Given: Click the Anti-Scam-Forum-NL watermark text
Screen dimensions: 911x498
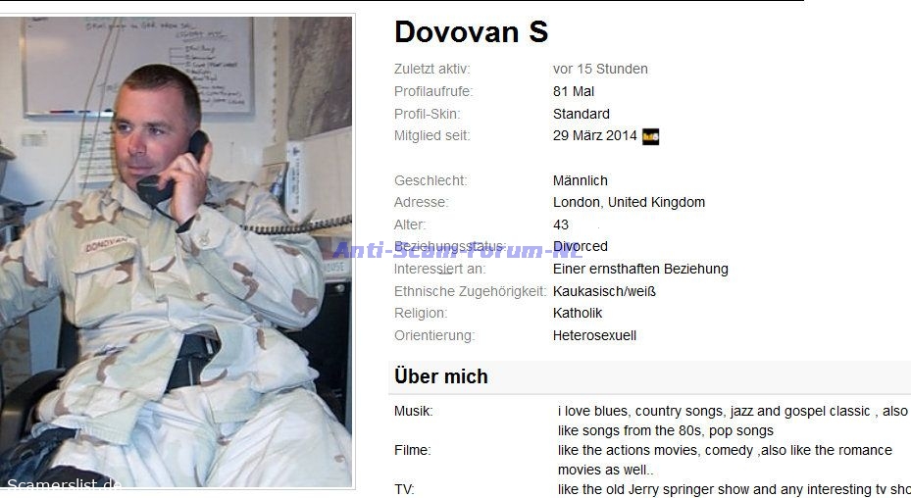Looking at the screenshot, I should [x=457, y=250].
